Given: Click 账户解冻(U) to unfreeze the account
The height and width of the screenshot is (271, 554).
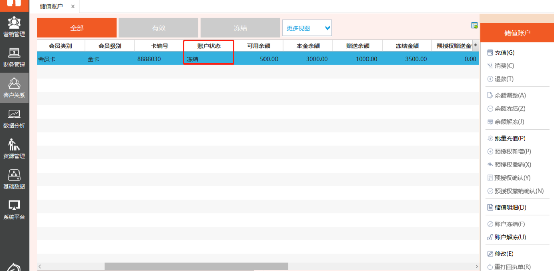Looking at the screenshot, I should [510, 237].
